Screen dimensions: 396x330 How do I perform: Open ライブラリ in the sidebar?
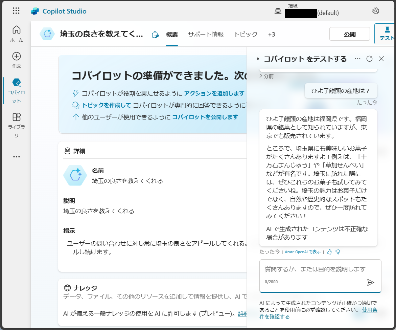[x=17, y=125]
